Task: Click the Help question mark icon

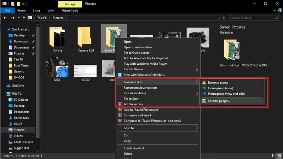Action: 279,11
